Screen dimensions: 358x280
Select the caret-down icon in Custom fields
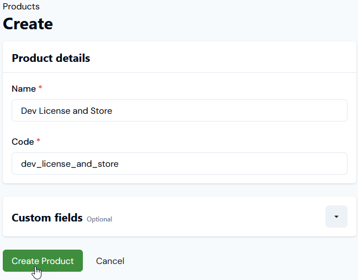(336, 216)
